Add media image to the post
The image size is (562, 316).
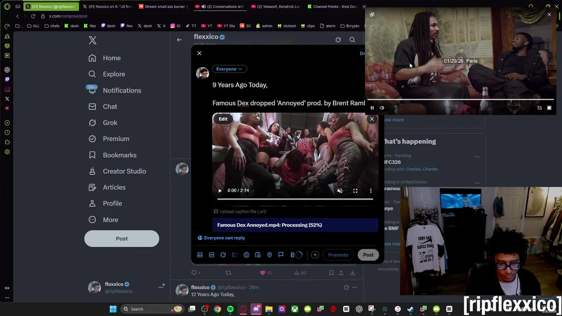200,255
